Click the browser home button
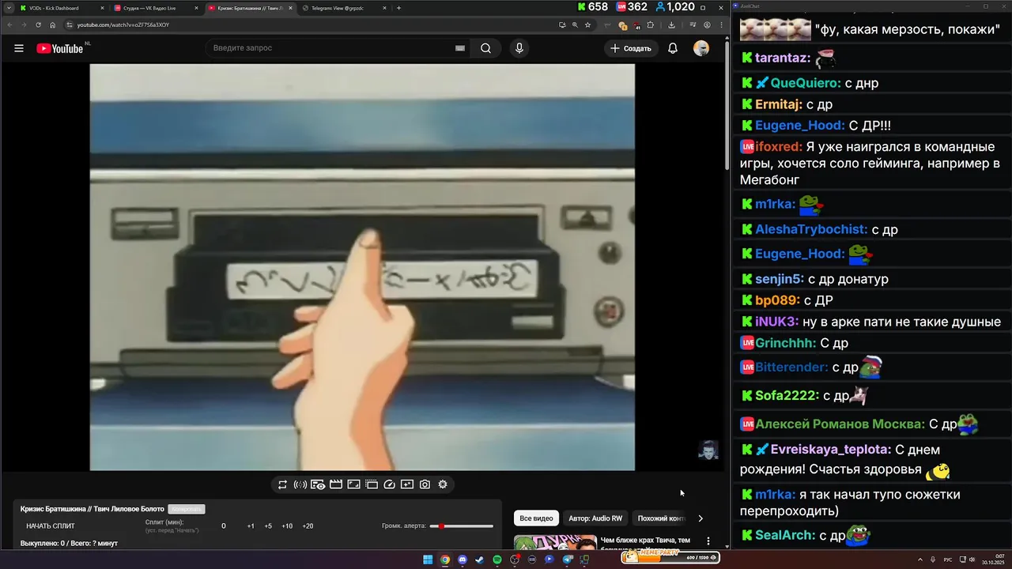Screen dimensions: 1012x569 pyautogui.click(x=52, y=24)
